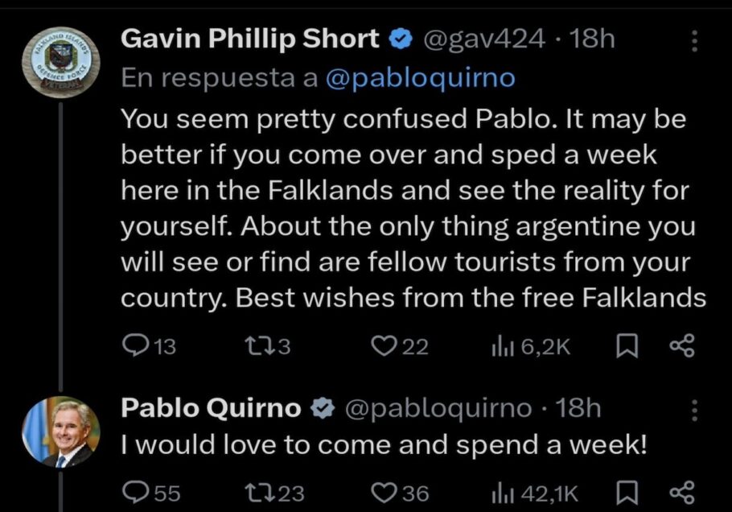
Task: Share Gavin Phillip Short's tweet
Action: (x=681, y=346)
